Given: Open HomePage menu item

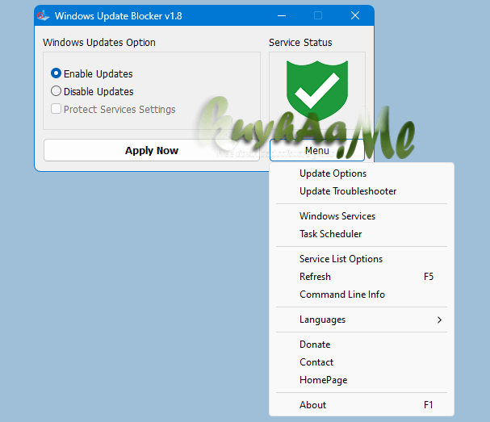Looking at the screenshot, I should click(362, 380).
